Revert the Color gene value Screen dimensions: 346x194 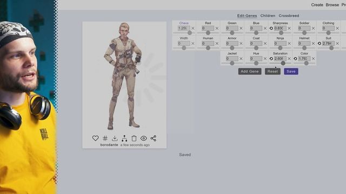pos(295,59)
